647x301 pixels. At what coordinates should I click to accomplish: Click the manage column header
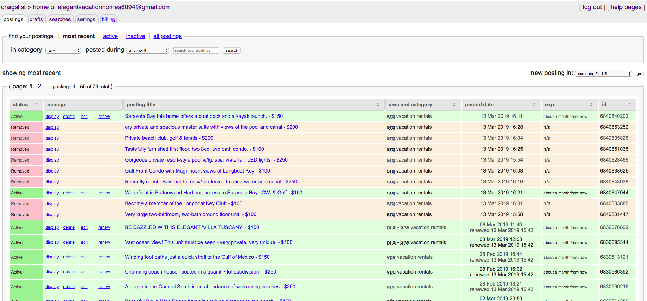click(83, 105)
